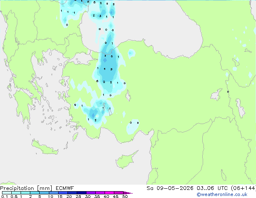Select the '0.5' legend scale label
This screenshot has height=198, width=256.
tap(14, 196)
